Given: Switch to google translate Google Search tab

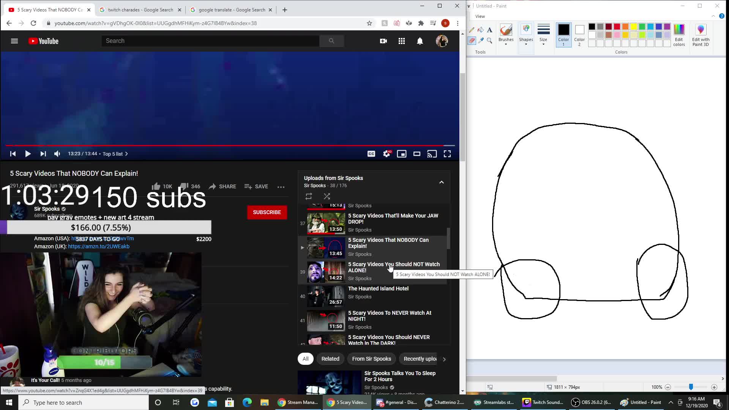Looking at the screenshot, I should [x=232, y=10].
